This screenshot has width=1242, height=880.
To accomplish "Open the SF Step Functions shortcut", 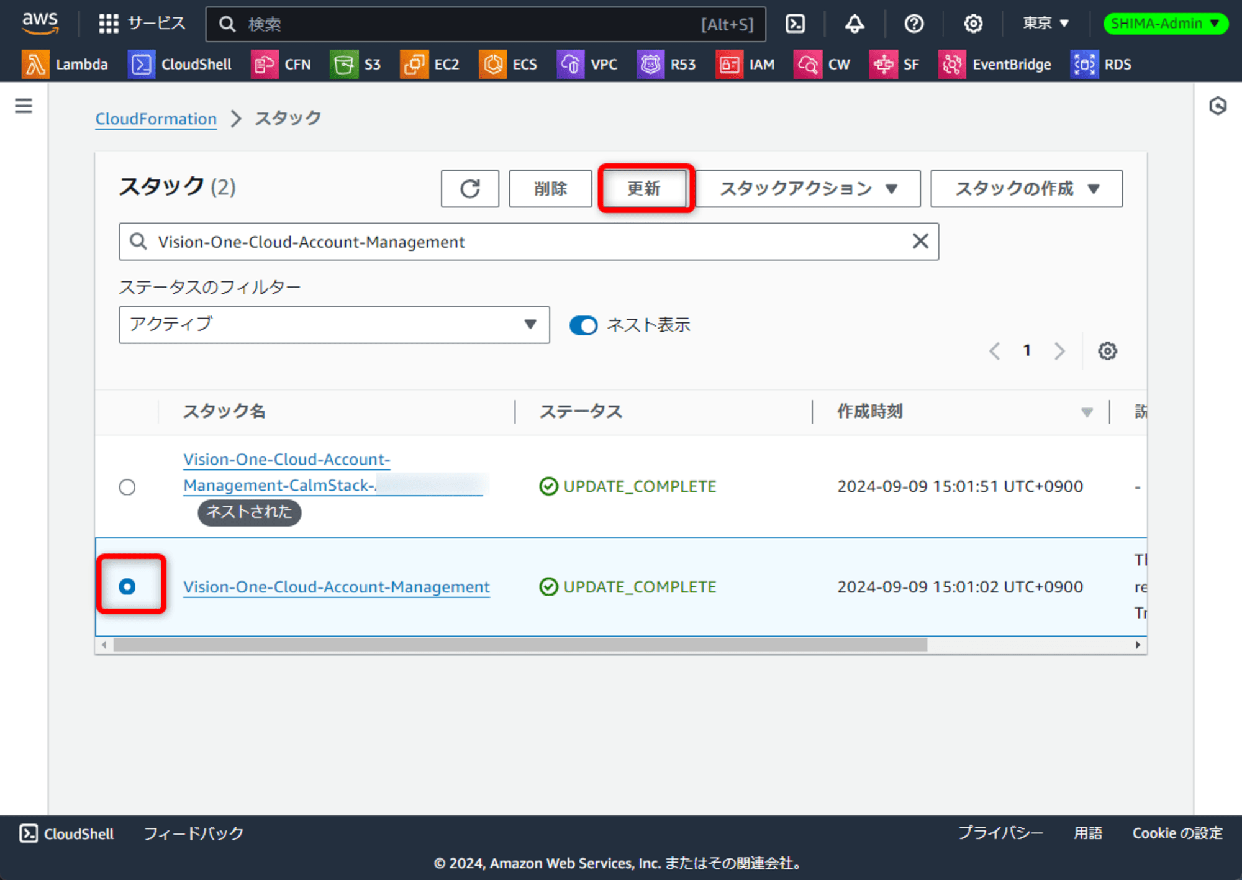I will pos(894,64).
